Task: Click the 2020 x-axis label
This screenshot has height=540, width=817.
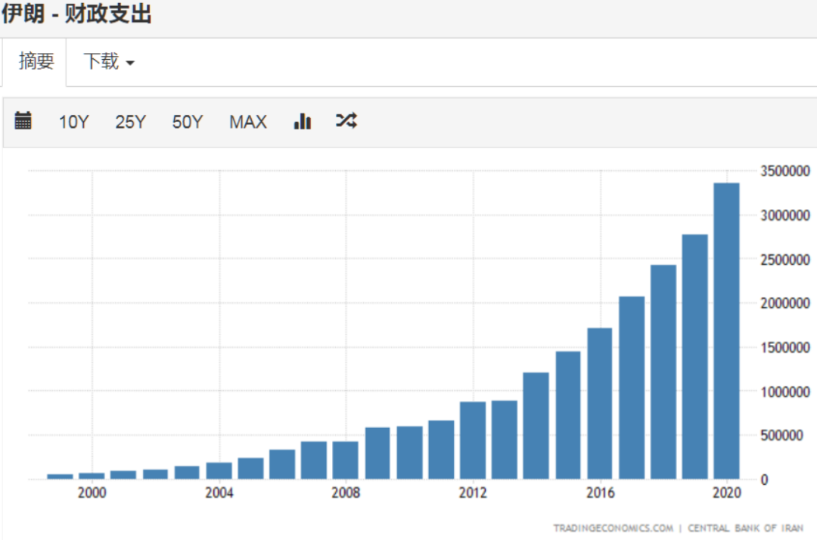Action: point(726,492)
